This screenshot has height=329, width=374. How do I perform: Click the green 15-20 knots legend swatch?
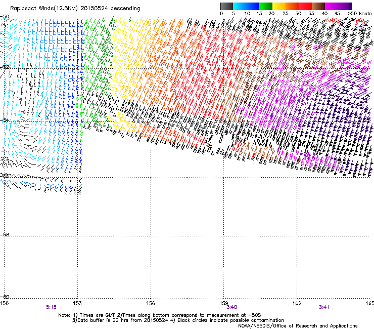pos(266,6)
